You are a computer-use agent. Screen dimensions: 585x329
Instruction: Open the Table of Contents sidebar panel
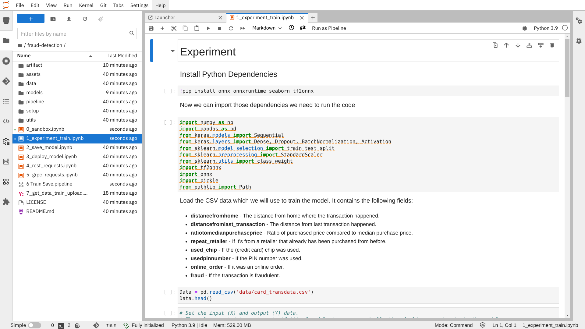click(6, 101)
